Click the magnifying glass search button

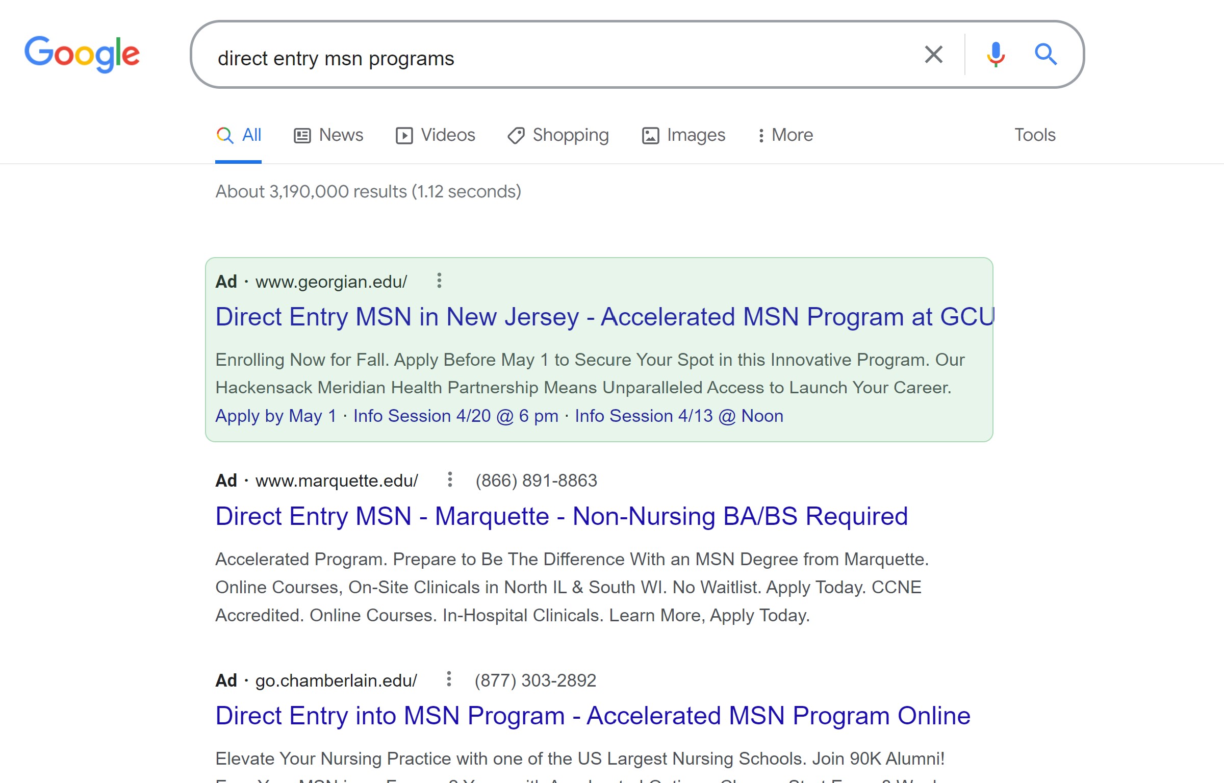click(1045, 55)
